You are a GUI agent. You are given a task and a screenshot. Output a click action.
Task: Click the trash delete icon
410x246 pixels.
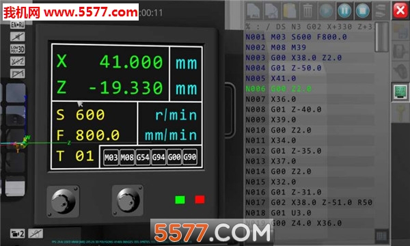click(307, 11)
